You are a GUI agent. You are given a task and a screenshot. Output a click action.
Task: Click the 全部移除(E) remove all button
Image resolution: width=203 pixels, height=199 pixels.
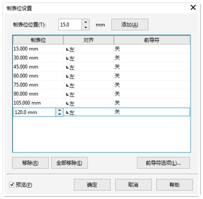tap(70, 163)
